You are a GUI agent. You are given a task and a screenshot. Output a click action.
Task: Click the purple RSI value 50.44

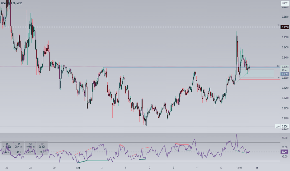point(284,152)
